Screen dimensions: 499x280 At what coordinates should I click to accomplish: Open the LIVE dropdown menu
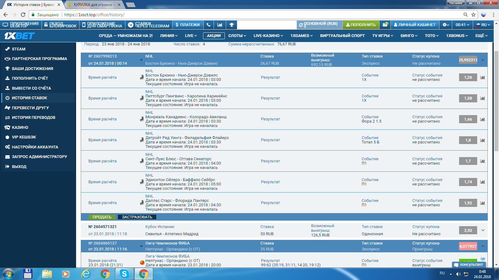click(191, 36)
